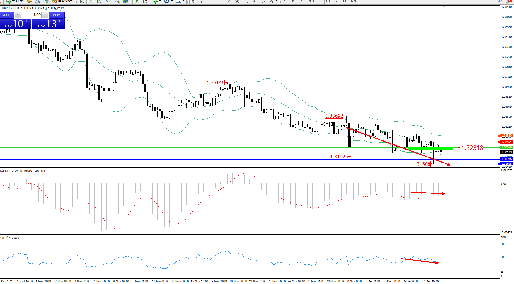Open the indicators list dropdown arrow
Image resolution: width=514 pixels, height=284 pixels.
click(160, 1)
